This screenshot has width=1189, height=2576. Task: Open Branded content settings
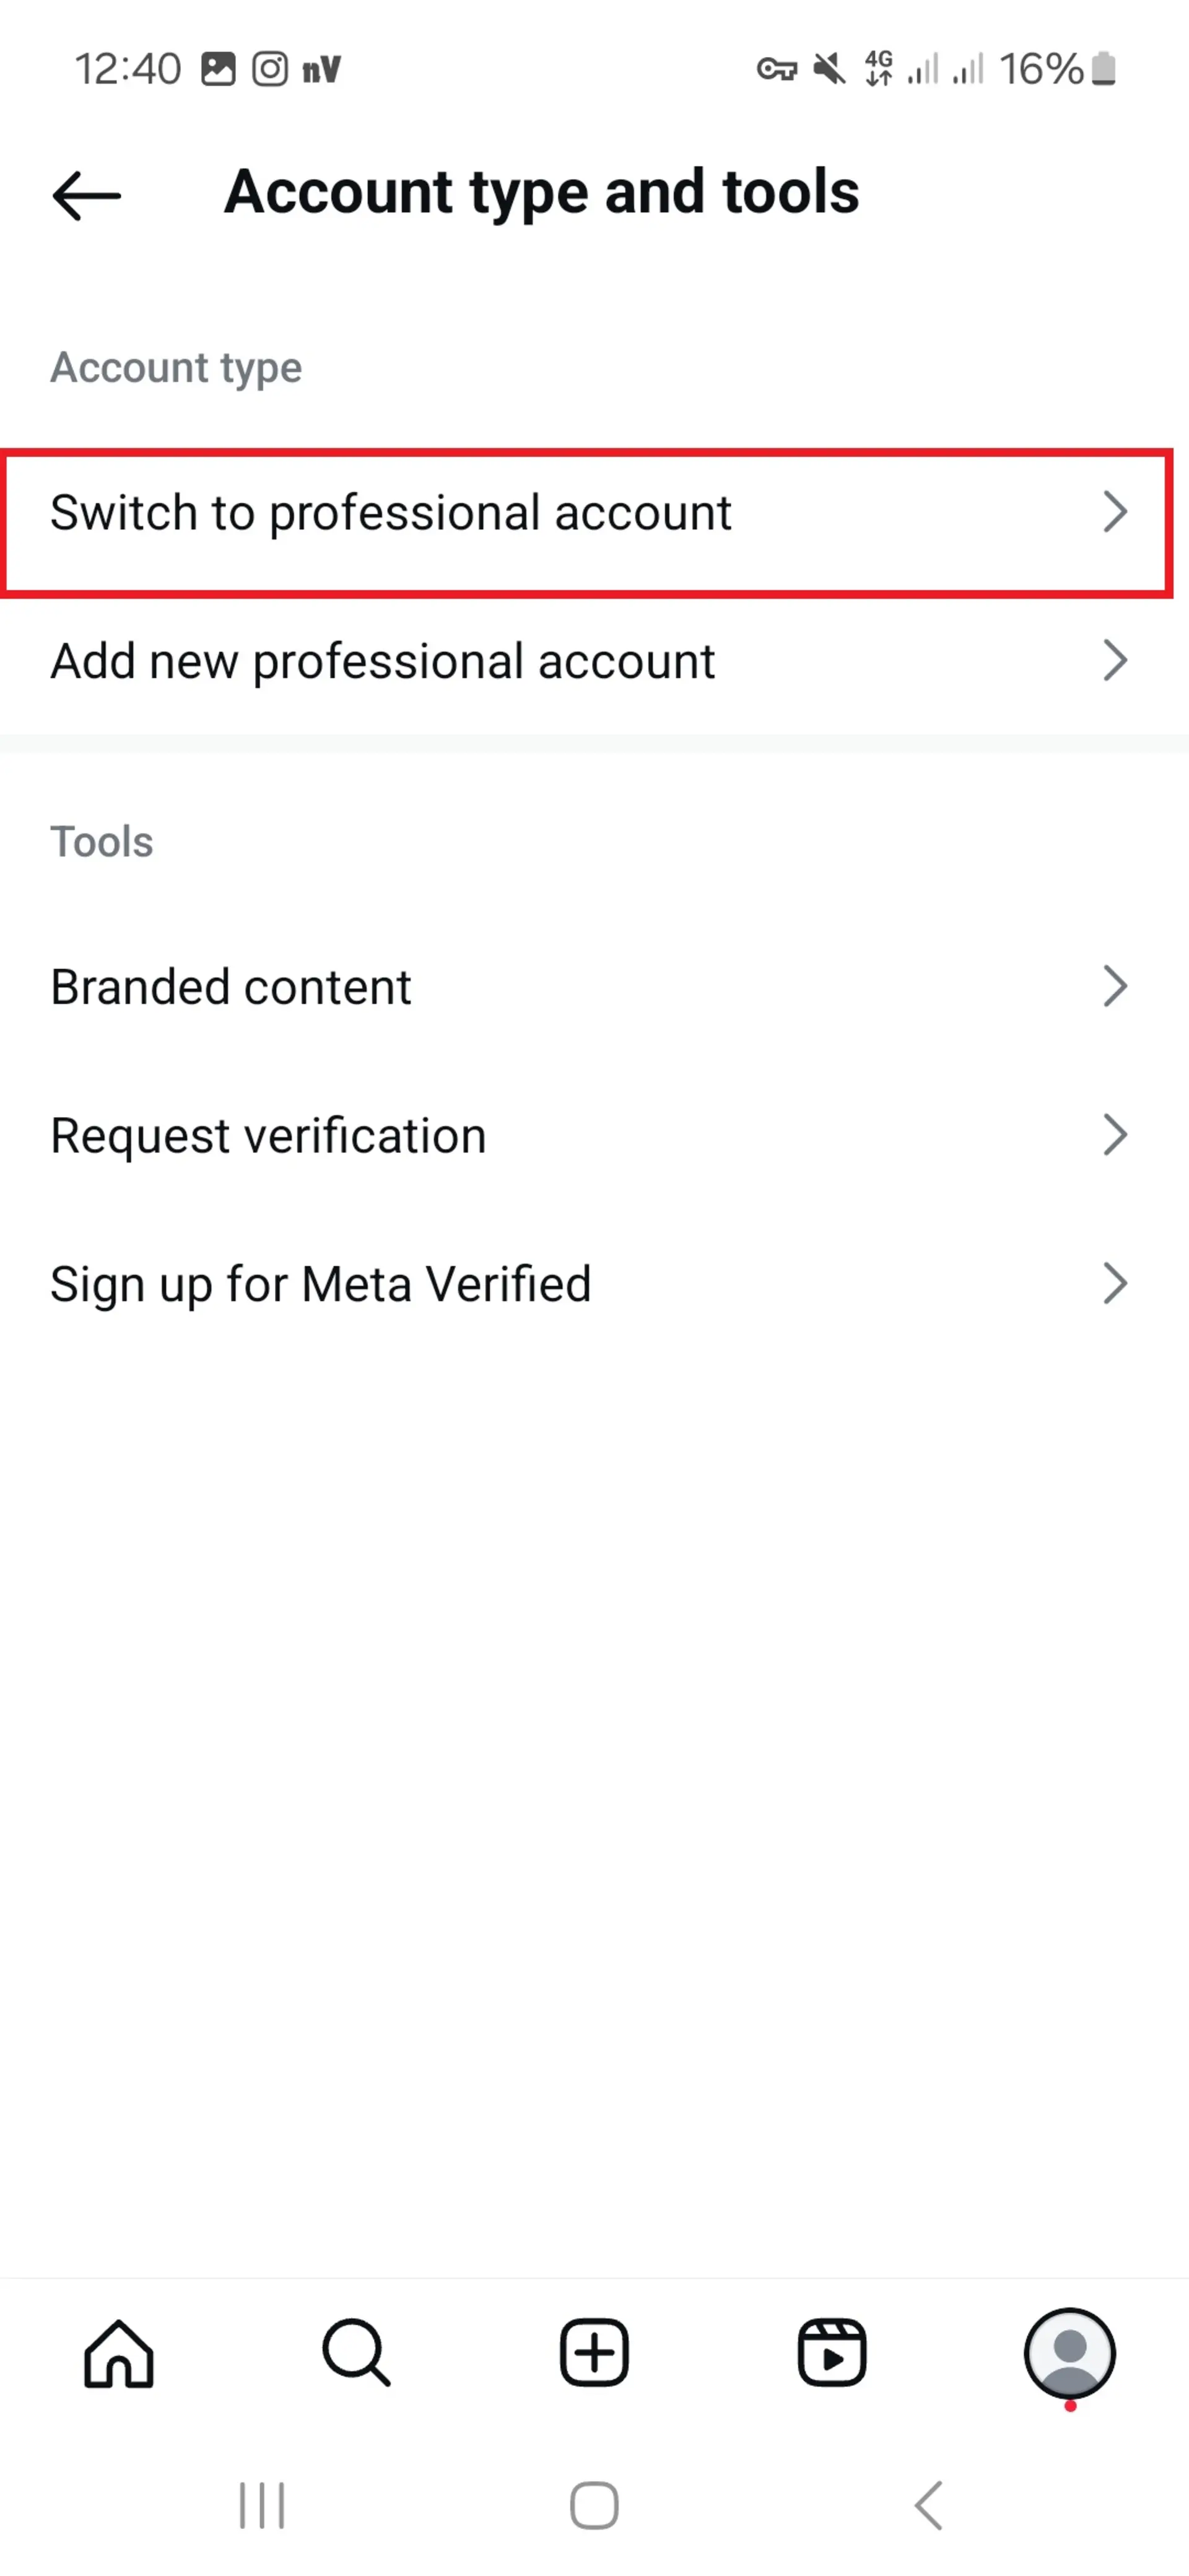[x=594, y=987]
